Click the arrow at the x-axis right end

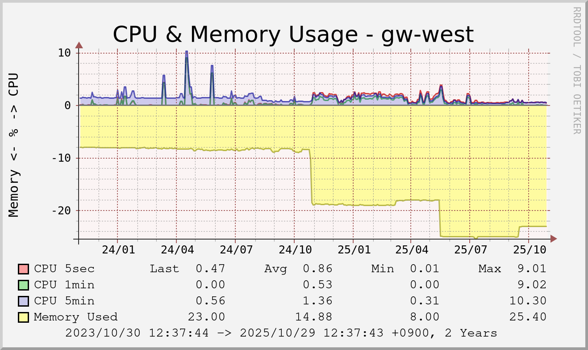pyautogui.click(x=553, y=239)
